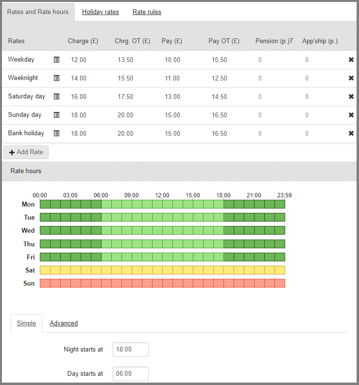The height and width of the screenshot is (385, 359).
Task: Delete the Bank holiday rate row
Action: point(351,133)
